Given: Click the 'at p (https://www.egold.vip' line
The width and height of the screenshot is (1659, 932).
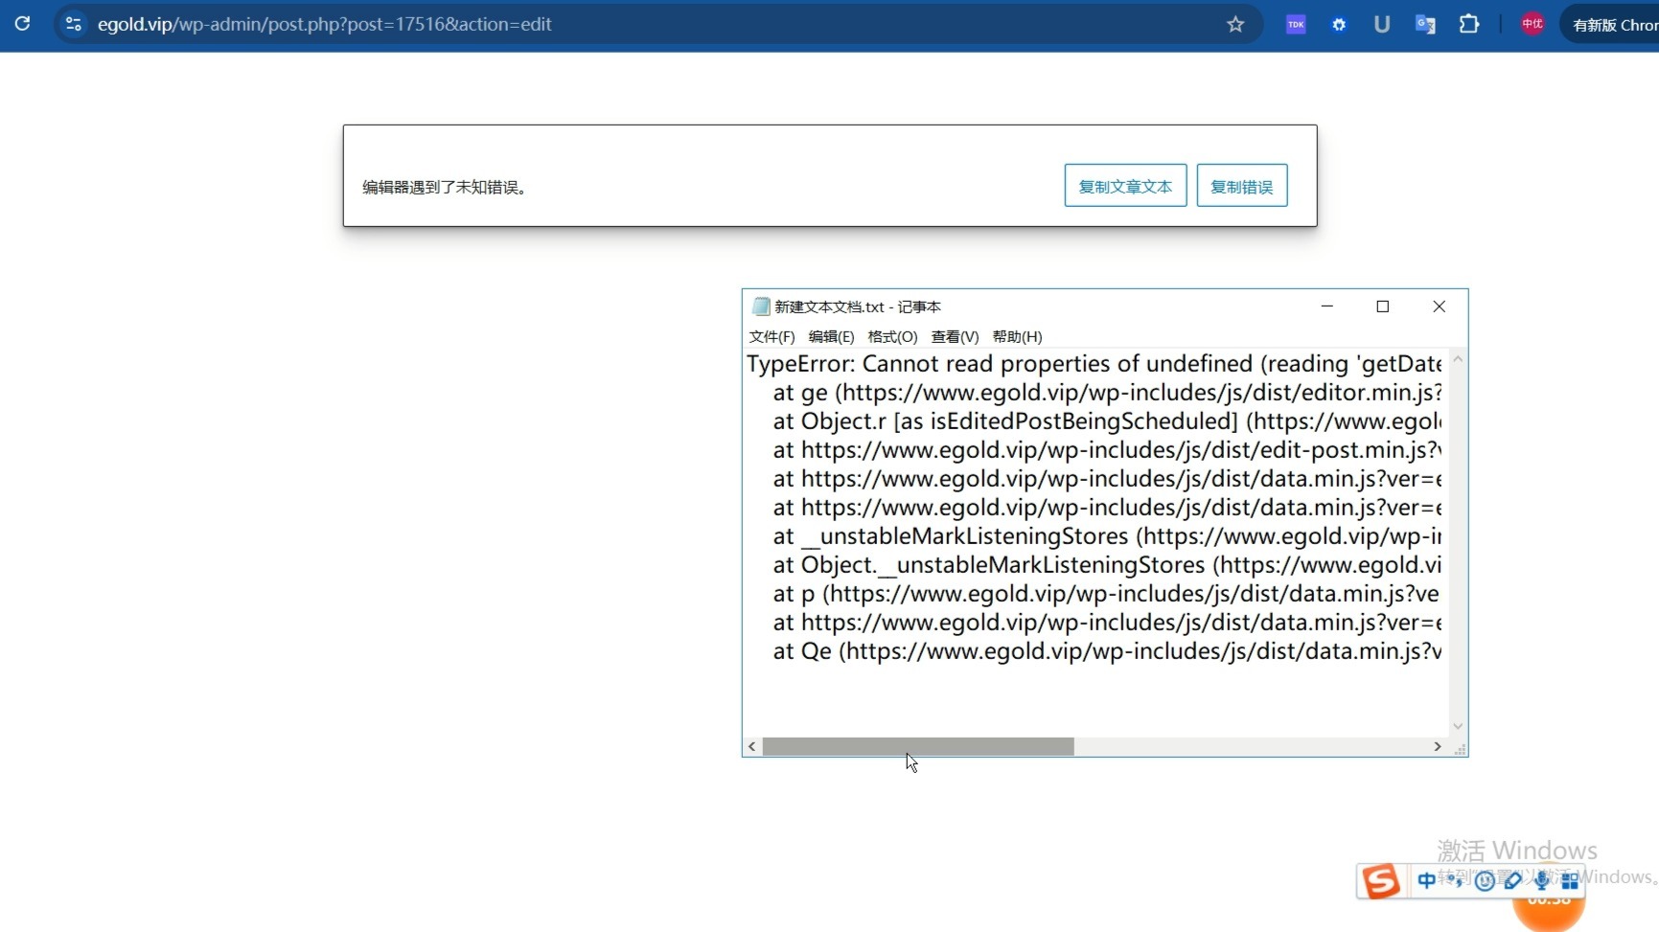Looking at the screenshot, I should click(x=1107, y=594).
